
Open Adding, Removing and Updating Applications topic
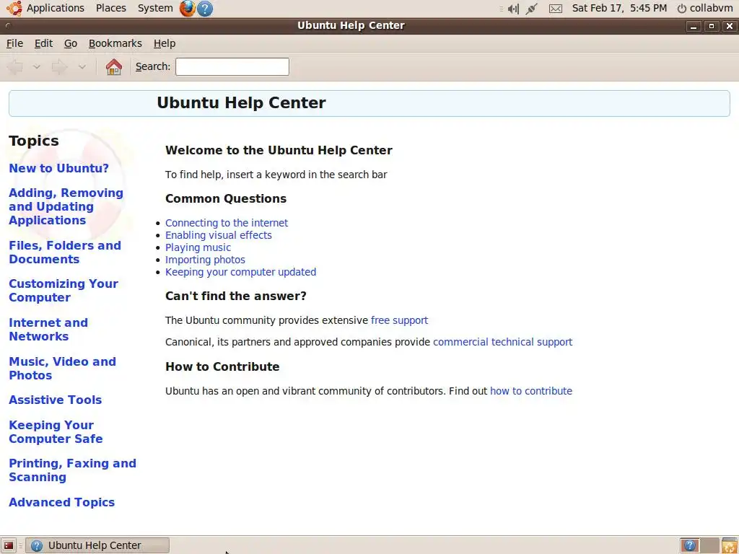pyautogui.click(x=66, y=206)
